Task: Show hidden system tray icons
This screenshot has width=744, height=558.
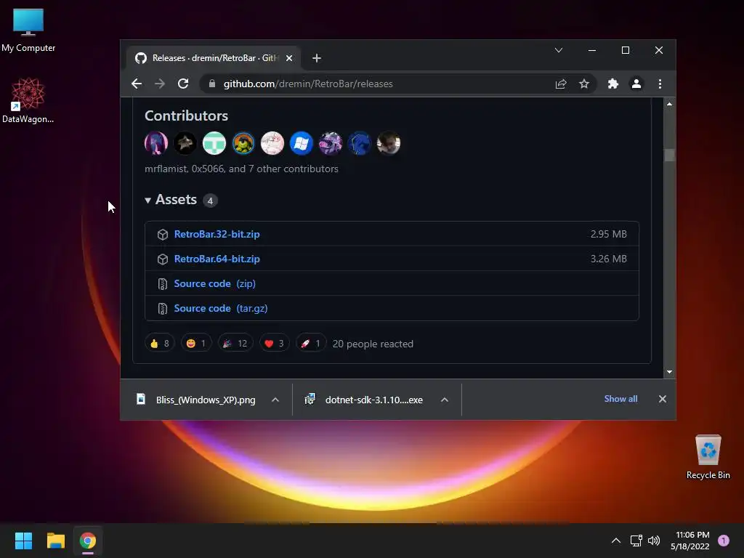Action: click(x=616, y=541)
